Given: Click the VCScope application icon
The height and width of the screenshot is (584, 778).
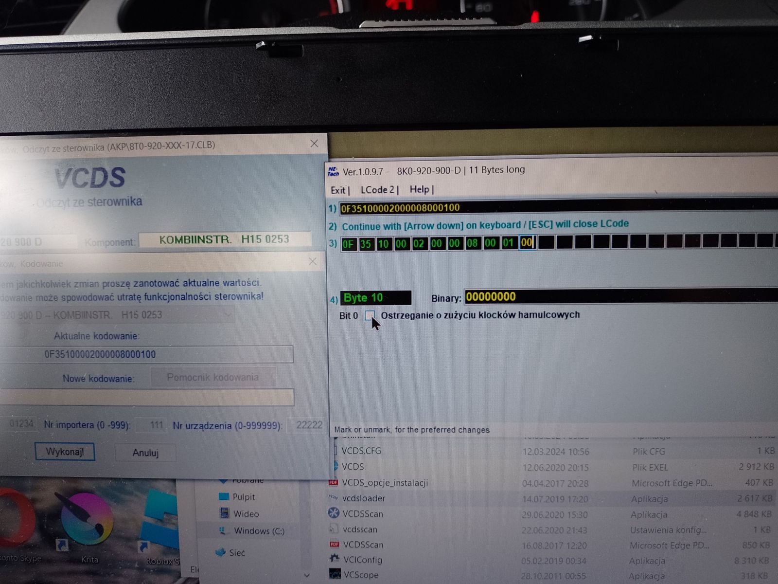Looking at the screenshot, I should coord(335,574).
